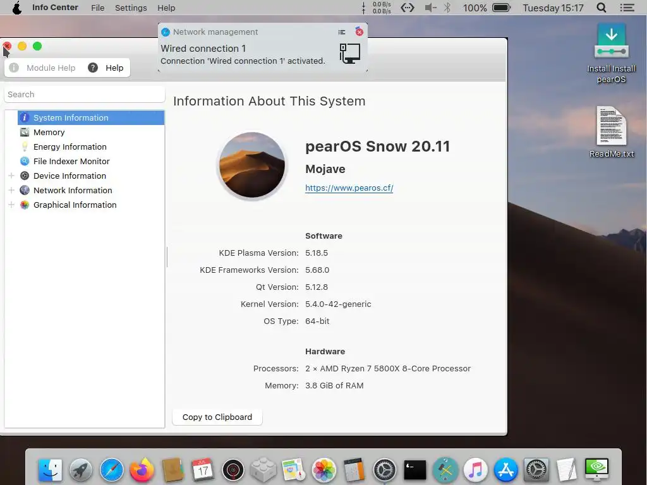Open the gray Lego brick icon in dock

[263, 470]
